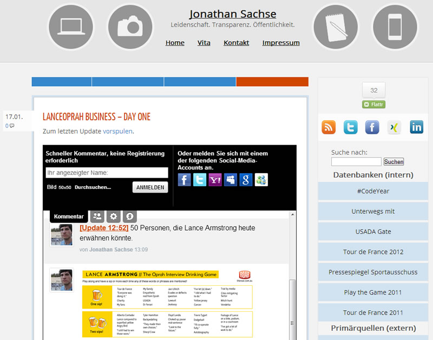Screen dimensions: 433x340
Task: Open the Tour de France 2011 link
Action: (x=373, y=312)
